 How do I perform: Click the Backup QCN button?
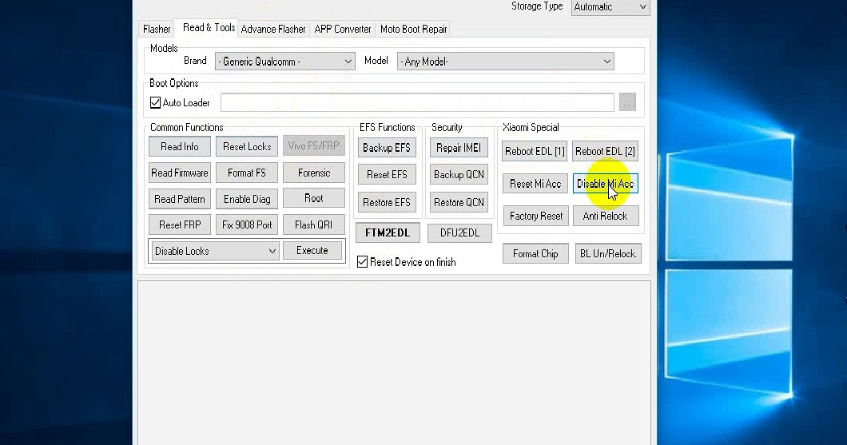click(459, 175)
